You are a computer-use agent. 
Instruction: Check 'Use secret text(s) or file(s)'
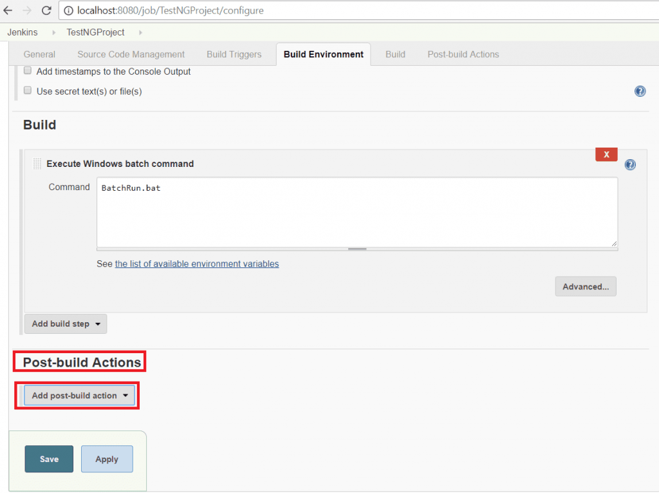click(26, 91)
